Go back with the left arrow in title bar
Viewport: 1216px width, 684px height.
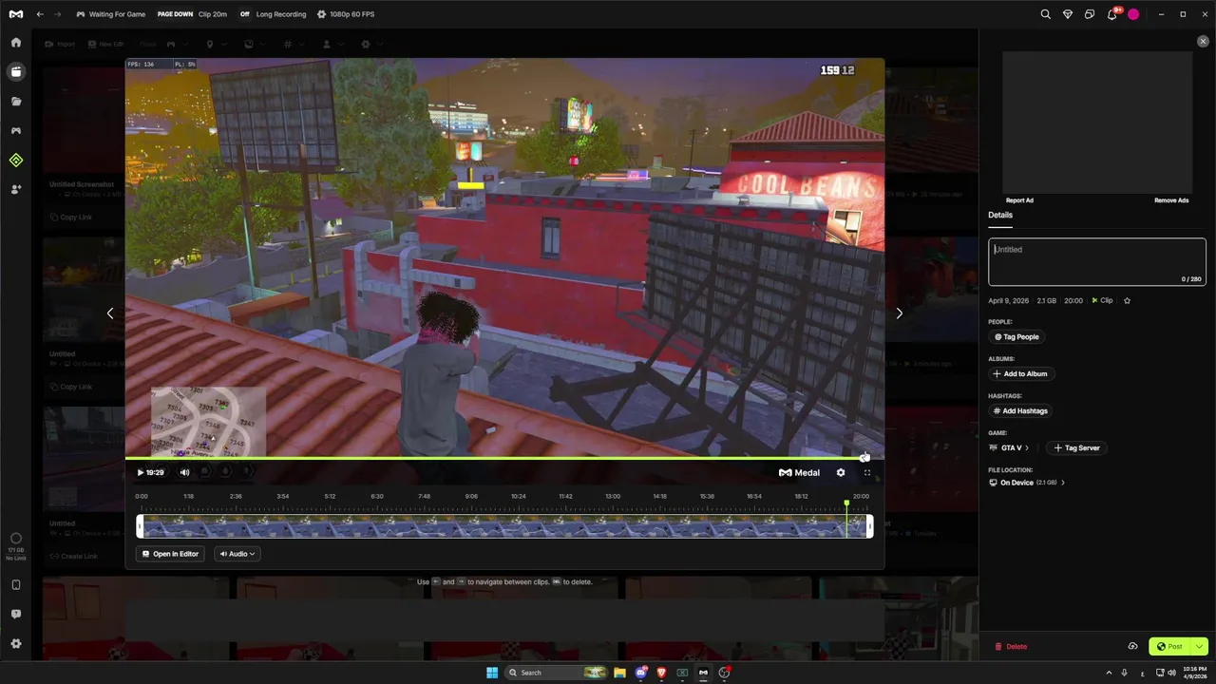pyautogui.click(x=40, y=14)
